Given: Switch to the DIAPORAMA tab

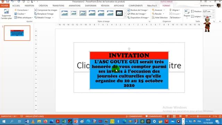Looking at the screenshot, I should point(91,6).
